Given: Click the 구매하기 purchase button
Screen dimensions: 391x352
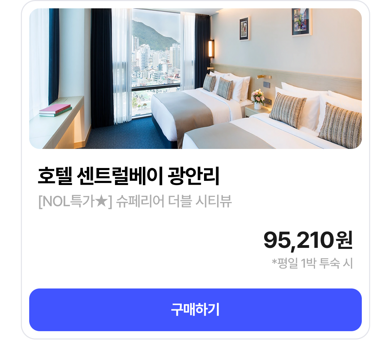Looking at the screenshot, I should click(195, 310).
